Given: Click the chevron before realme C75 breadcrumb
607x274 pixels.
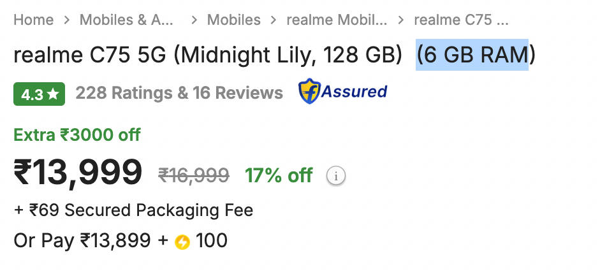Looking at the screenshot, I should [401, 20].
